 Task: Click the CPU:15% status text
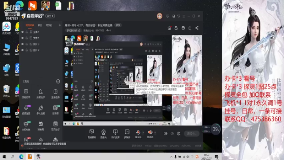174,146
